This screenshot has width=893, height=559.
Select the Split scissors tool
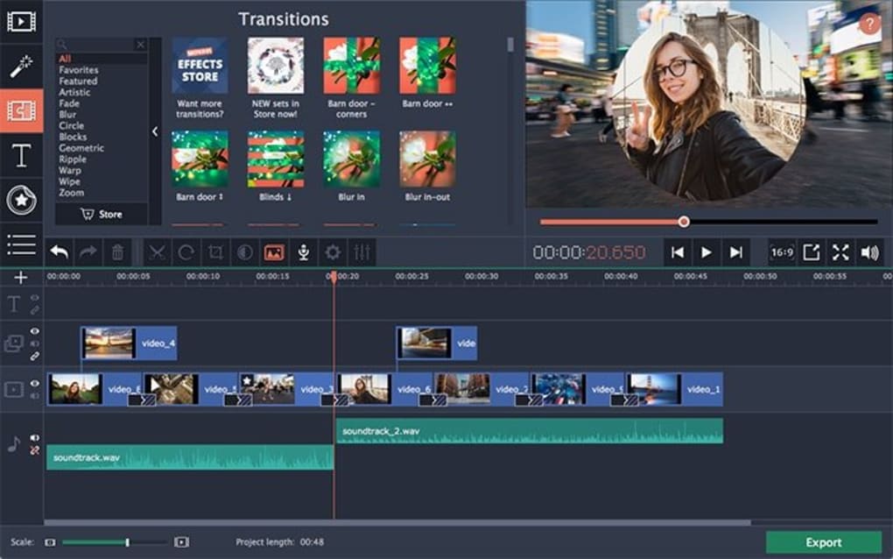(158, 252)
